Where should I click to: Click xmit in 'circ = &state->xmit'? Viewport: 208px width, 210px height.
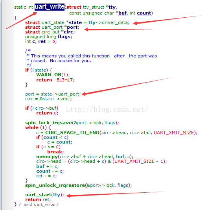65,99
